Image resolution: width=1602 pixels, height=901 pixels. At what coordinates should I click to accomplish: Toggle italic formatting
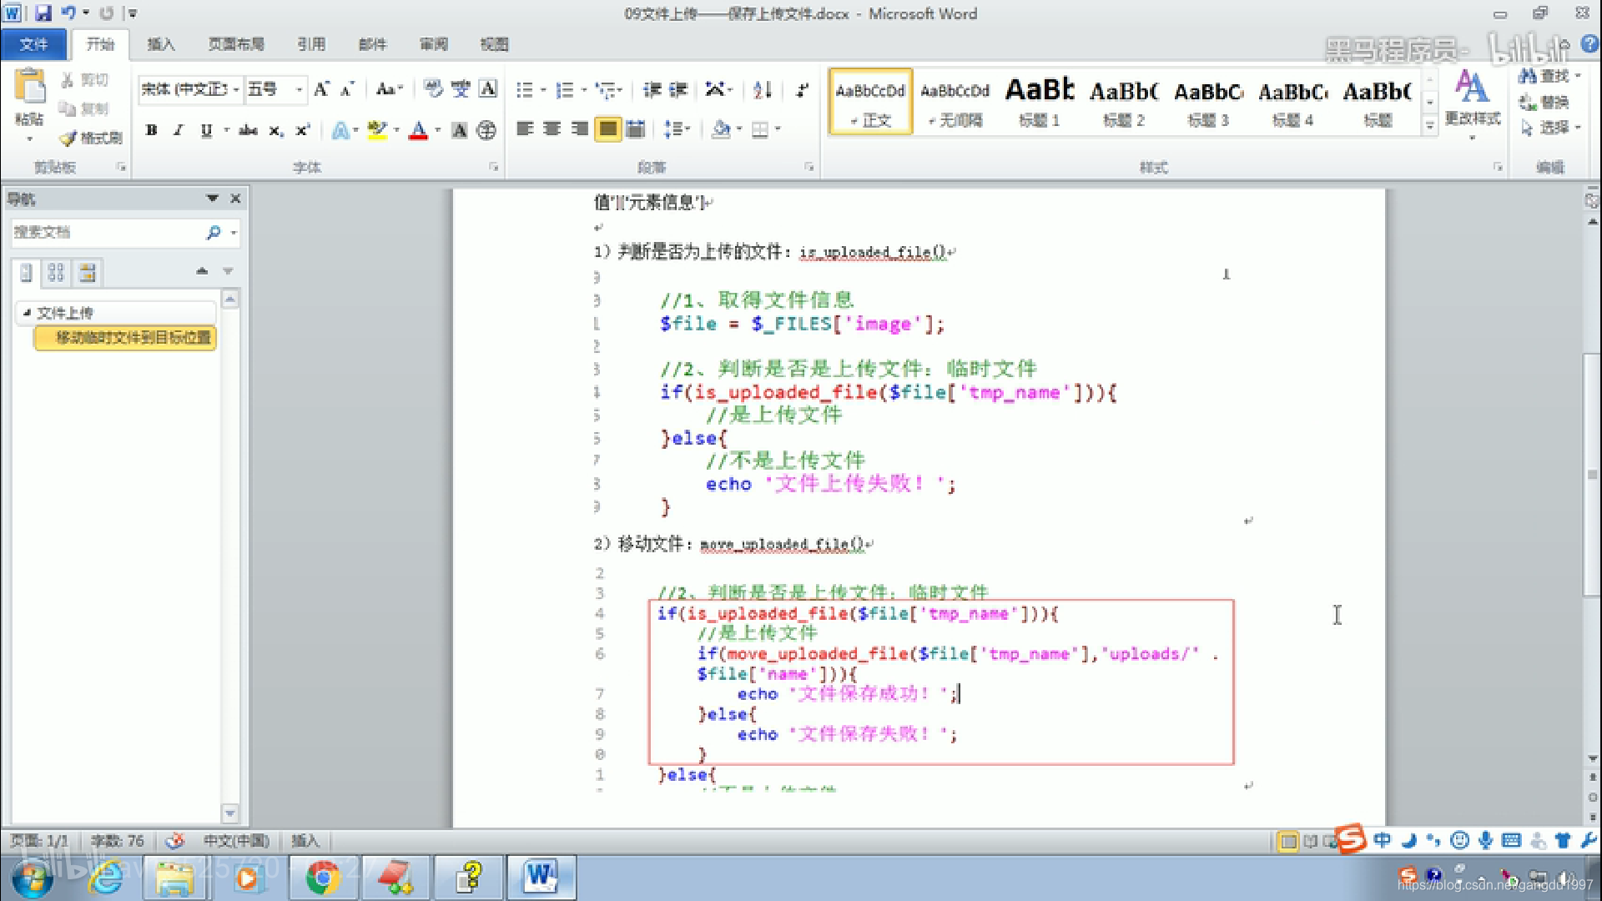pyautogui.click(x=178, y=130)
